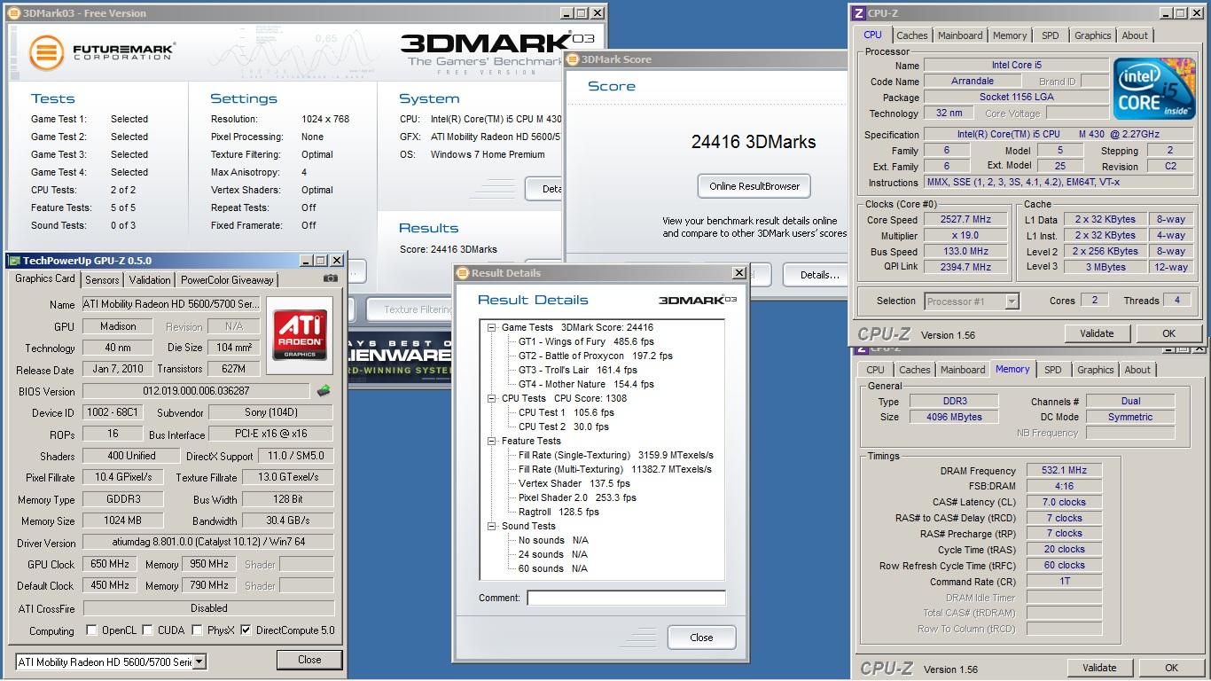
Task: Open Mainboard tab in top CPU-Z window
Action: [x=960, y=35]
